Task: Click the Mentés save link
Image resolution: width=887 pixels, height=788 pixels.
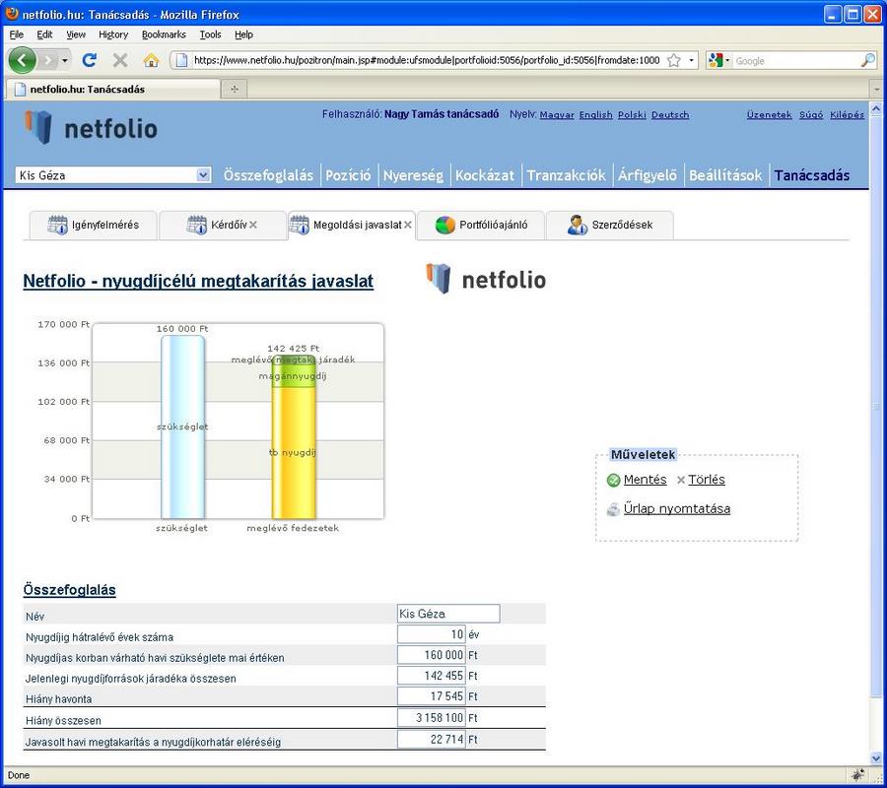Action: click(645, 480)
